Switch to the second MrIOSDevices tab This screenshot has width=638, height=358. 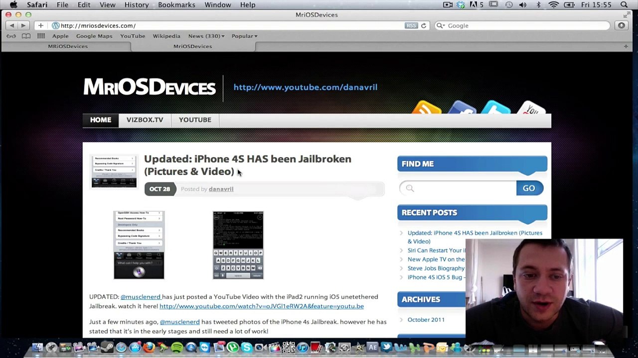tap(193, 46)
